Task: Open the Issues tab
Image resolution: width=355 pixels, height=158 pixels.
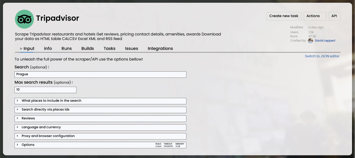Action: (131, 49)
